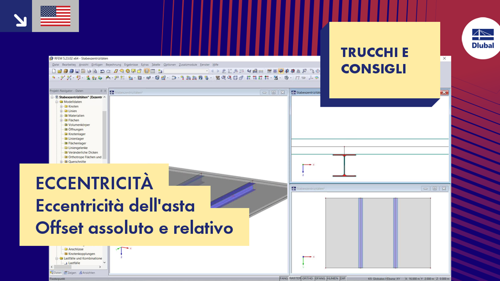This screenshot has width=500, height=281.
Task: Toggle HLINIEN guidelines in status bar
Action: pyautogui.click(x=333, y=279)
